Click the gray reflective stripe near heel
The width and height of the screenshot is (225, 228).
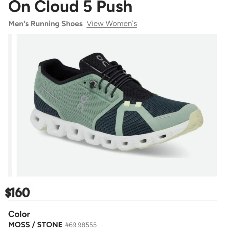click(50, 93)
